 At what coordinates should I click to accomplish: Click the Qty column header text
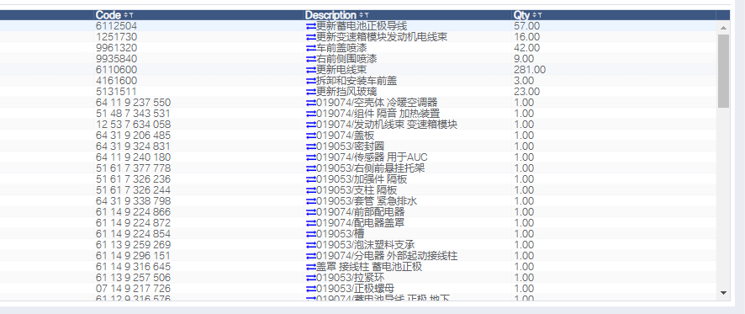click(521, 15)
